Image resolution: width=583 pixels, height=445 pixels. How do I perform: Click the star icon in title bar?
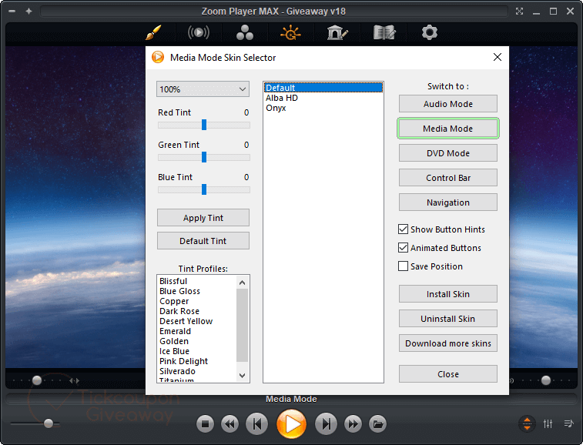click(x=28, y=11)
